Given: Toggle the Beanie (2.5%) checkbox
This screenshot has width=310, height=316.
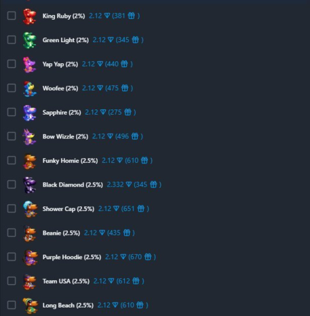Looking at the screenshot, I should click(x=11, y=232).
